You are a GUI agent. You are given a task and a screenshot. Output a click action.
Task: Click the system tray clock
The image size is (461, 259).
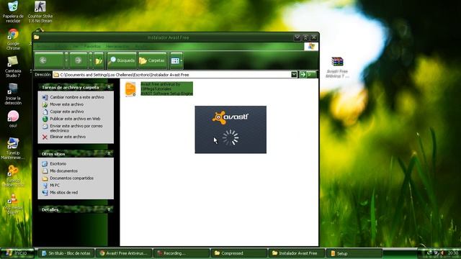click(453, 253)
